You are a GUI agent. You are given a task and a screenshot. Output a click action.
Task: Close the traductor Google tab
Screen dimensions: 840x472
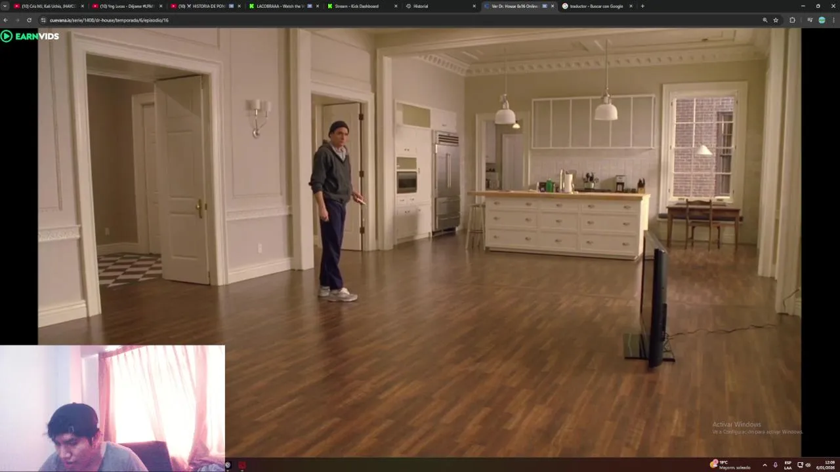tap(631, 6)
